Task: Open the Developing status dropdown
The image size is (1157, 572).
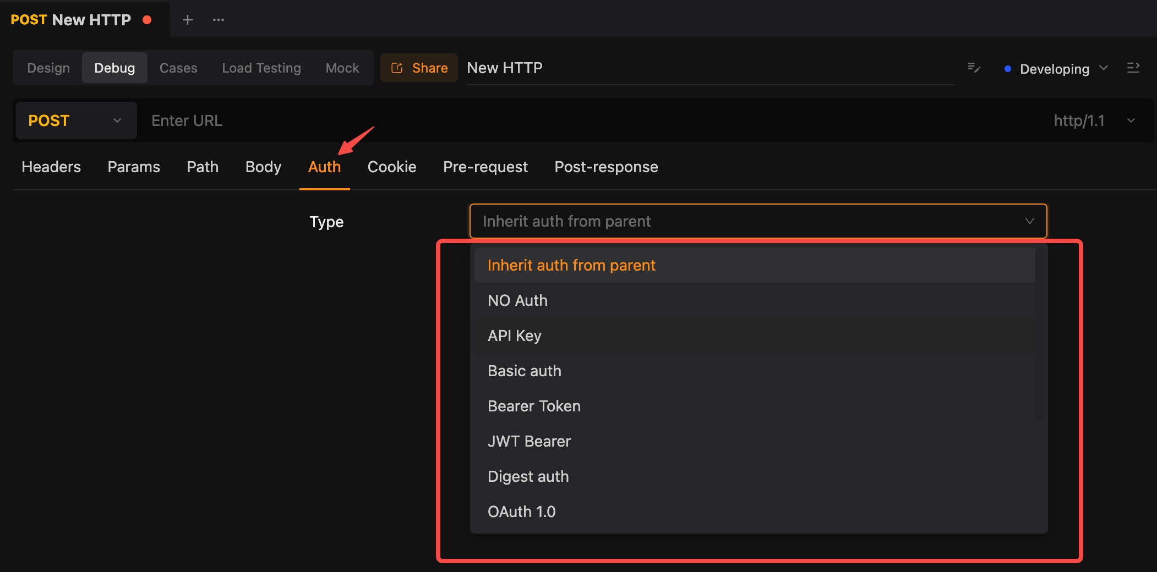Action: point(1056,69)
